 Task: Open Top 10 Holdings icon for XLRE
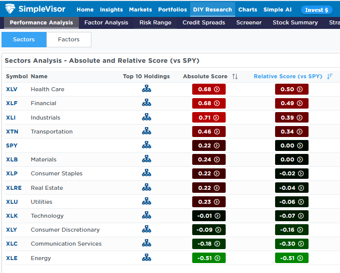[x=147, y=187]
